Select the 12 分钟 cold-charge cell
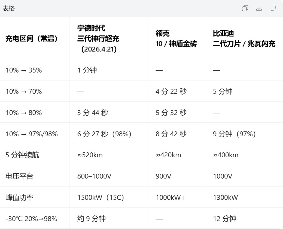283x229 pixels. pos(224,218)
